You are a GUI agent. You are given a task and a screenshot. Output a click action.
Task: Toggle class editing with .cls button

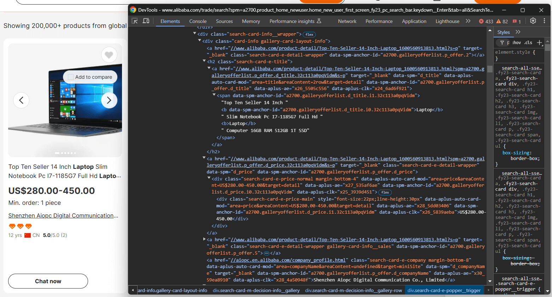528,43
